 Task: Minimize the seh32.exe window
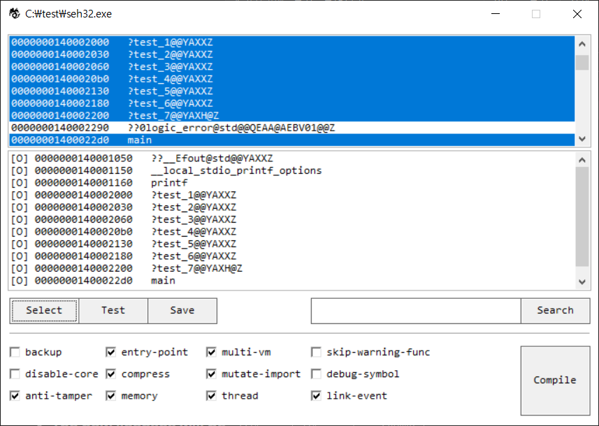point(496,14)
